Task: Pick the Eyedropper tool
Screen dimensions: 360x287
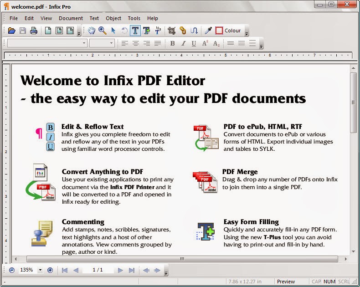Action: tap(208, 31)
